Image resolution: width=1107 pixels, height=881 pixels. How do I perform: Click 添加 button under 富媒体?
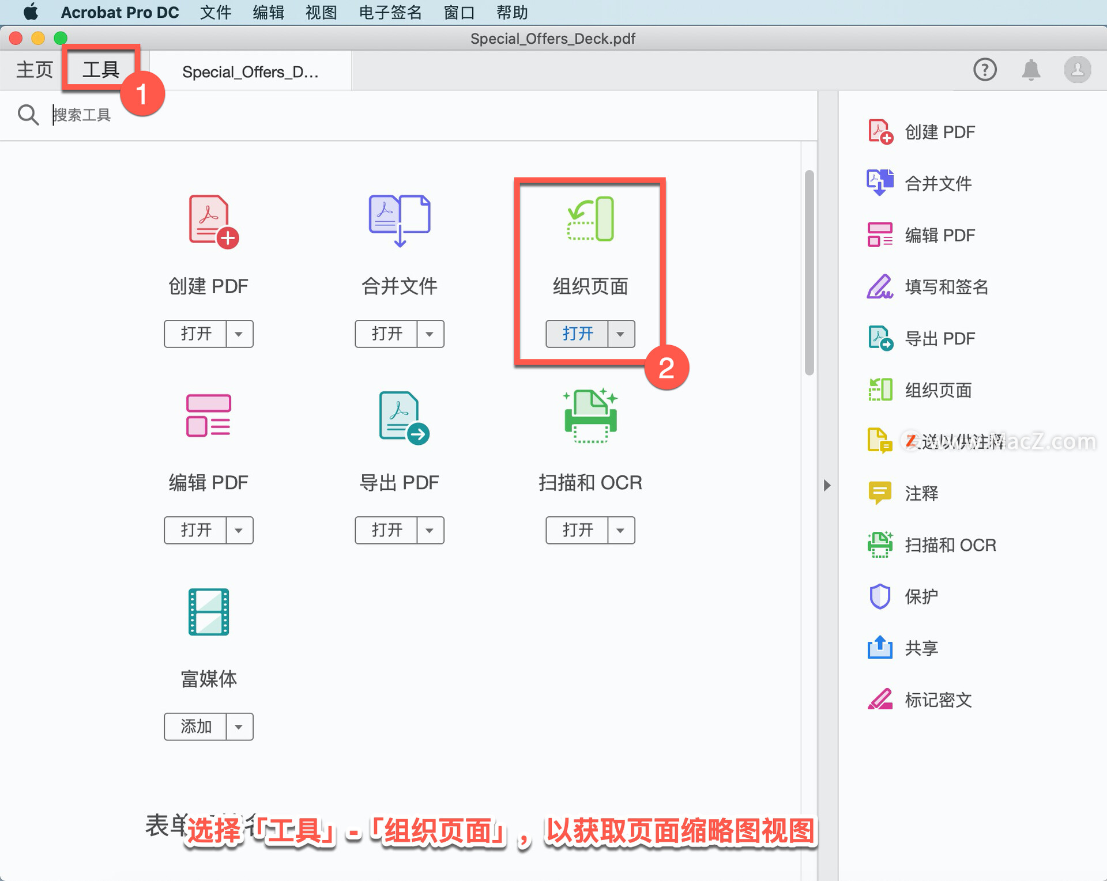pos(195,727)
